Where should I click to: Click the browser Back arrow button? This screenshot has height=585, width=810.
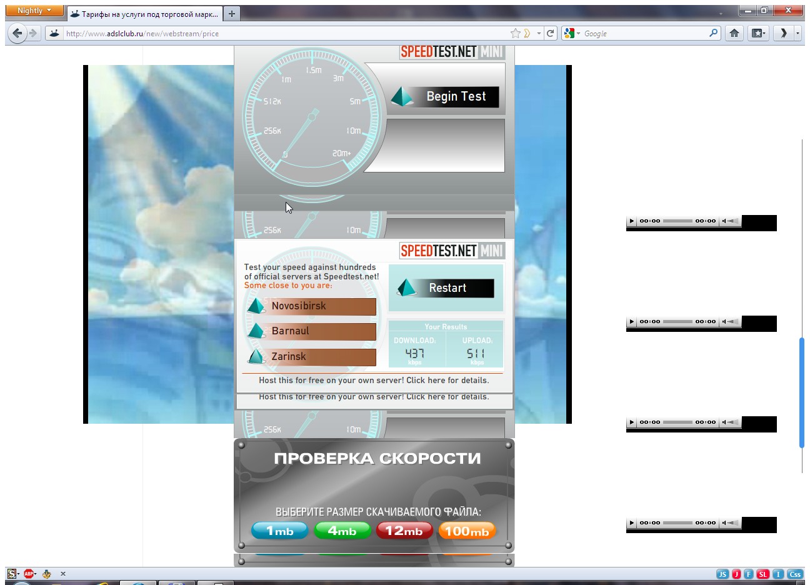17,33
